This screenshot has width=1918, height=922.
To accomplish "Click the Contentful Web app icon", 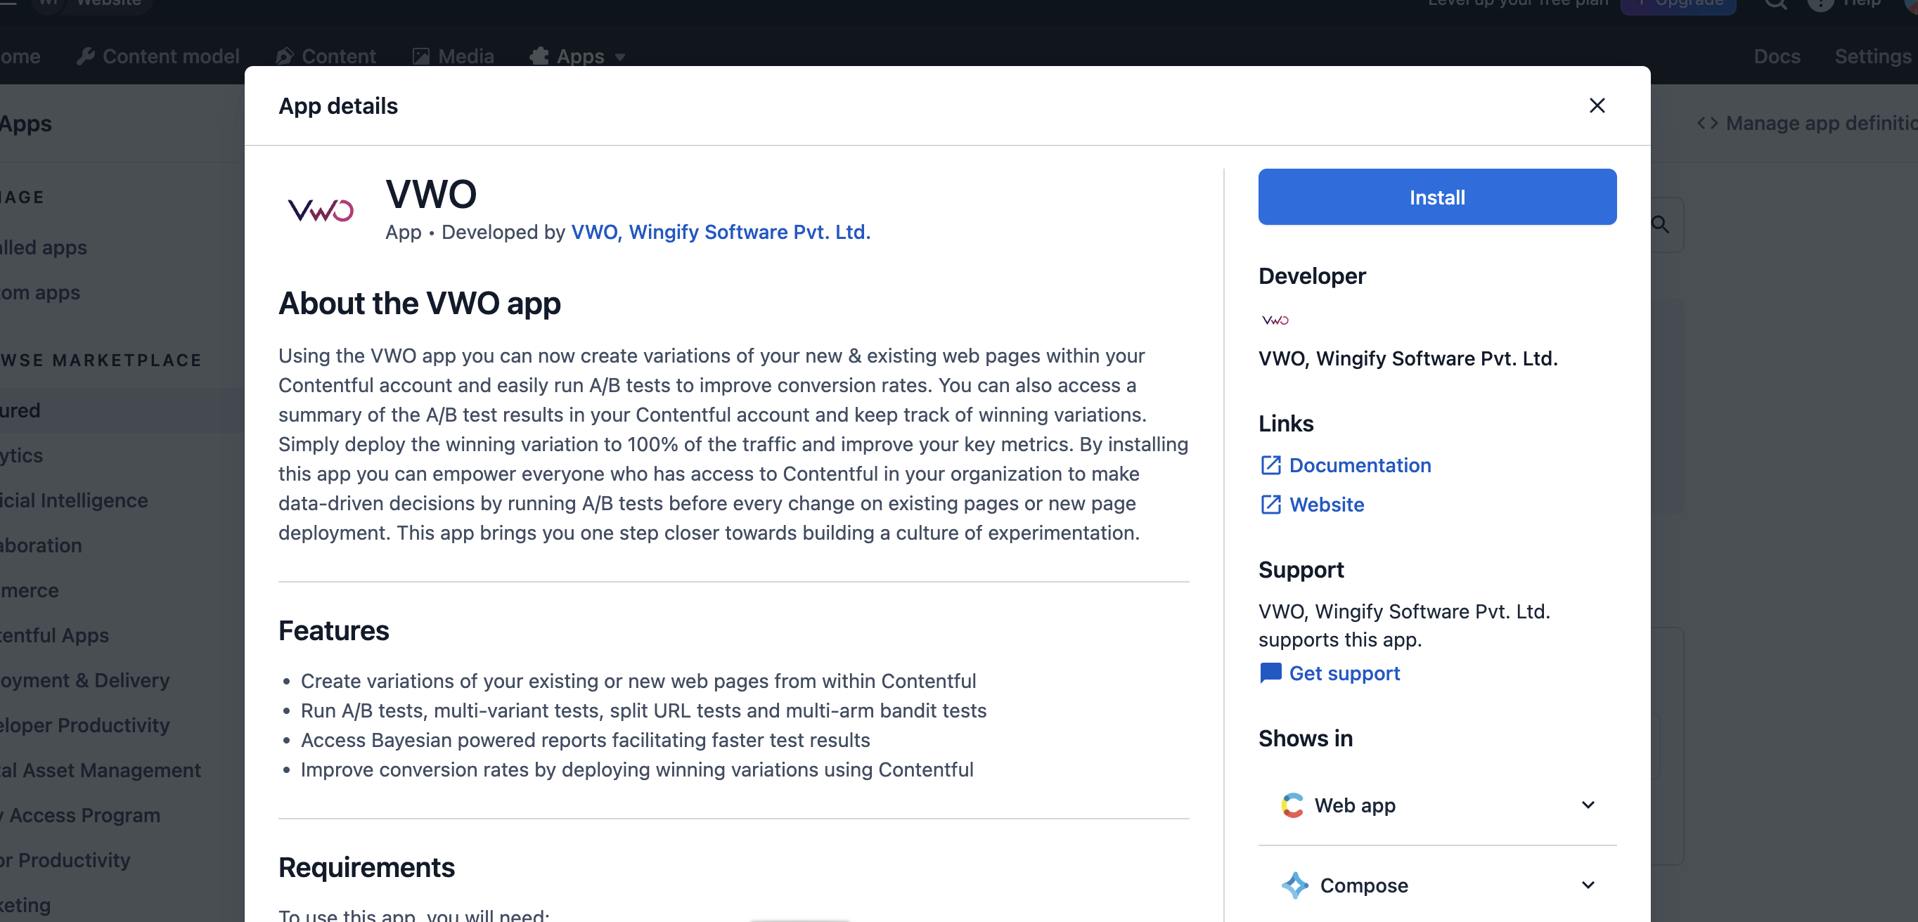I will coord(1292,805).
